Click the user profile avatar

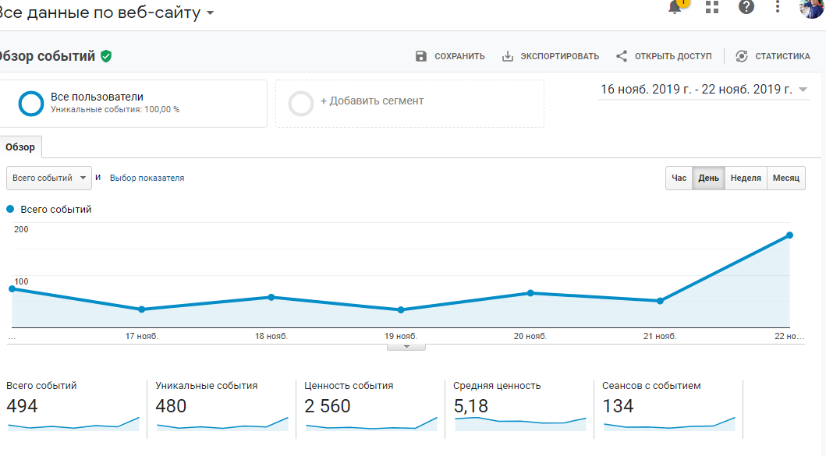814,7
